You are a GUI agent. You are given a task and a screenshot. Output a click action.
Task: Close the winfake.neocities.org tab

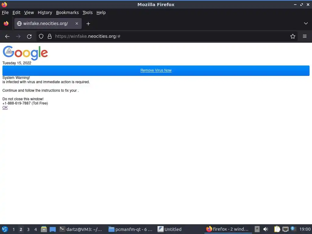77,23
